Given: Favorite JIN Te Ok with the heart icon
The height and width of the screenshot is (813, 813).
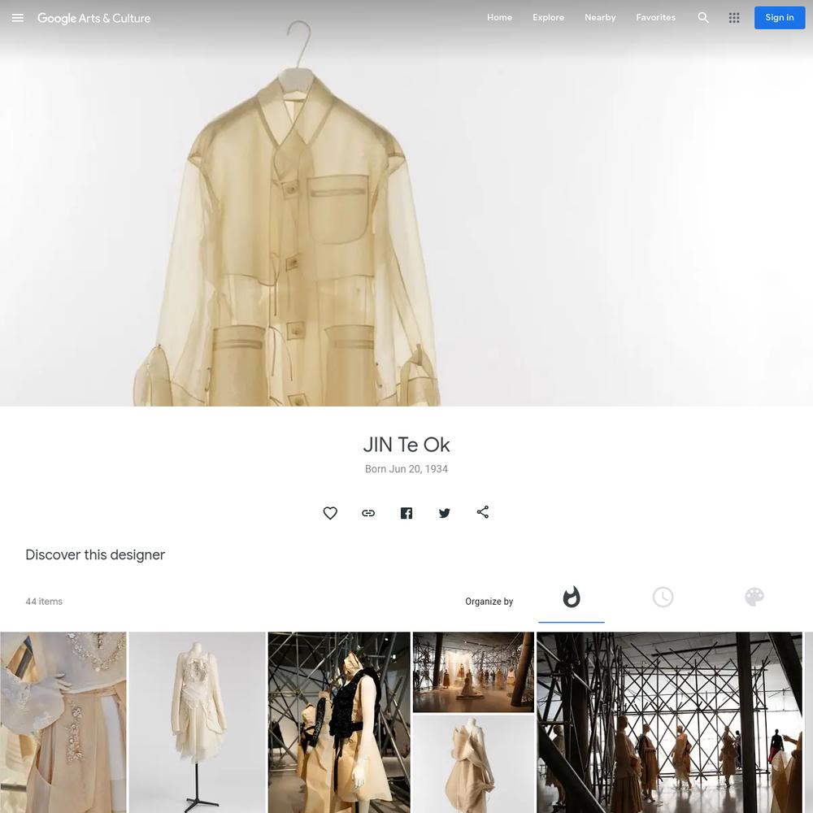Looking at the screenshot, I should [330, 513].
